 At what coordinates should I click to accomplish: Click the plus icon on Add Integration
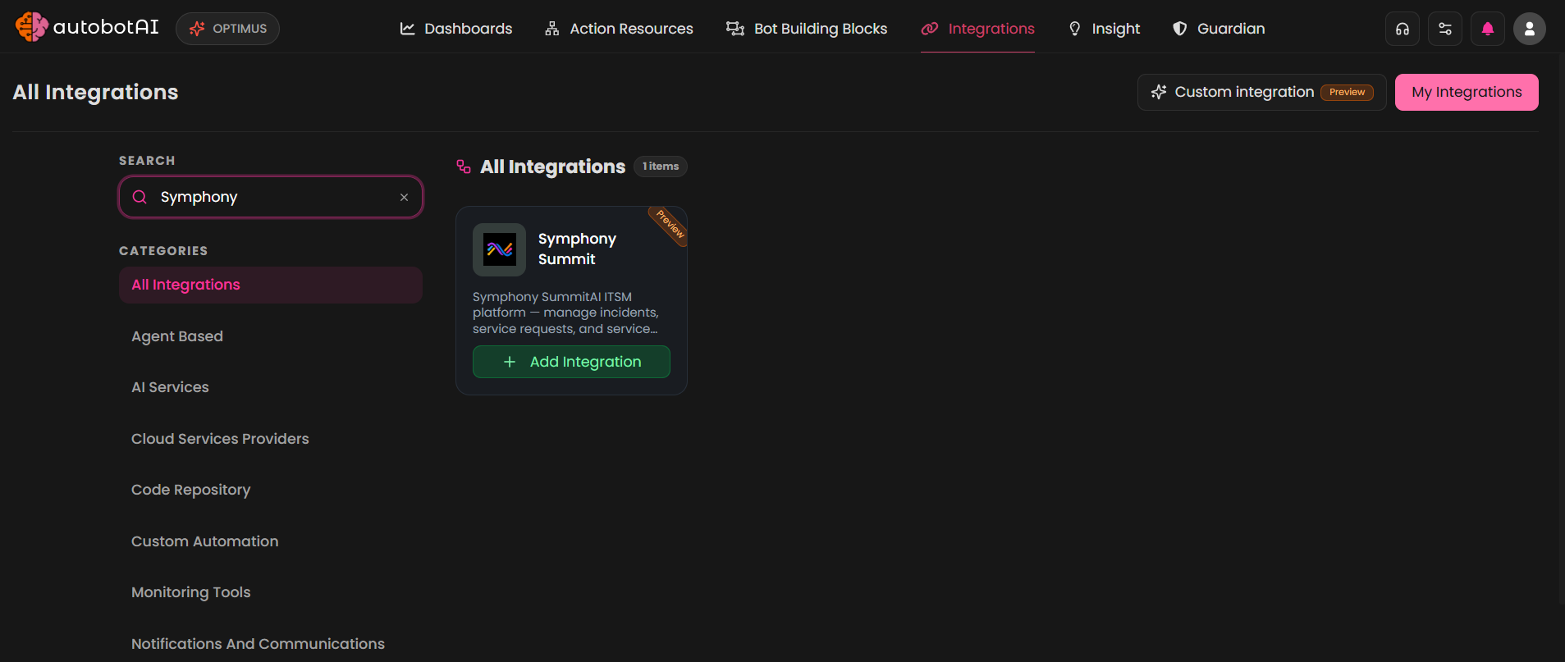click(x=510, y=362)
